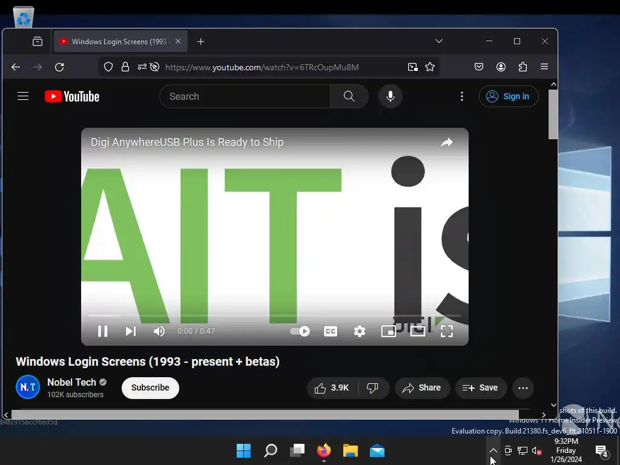Open video settings gear

[360, 331]
